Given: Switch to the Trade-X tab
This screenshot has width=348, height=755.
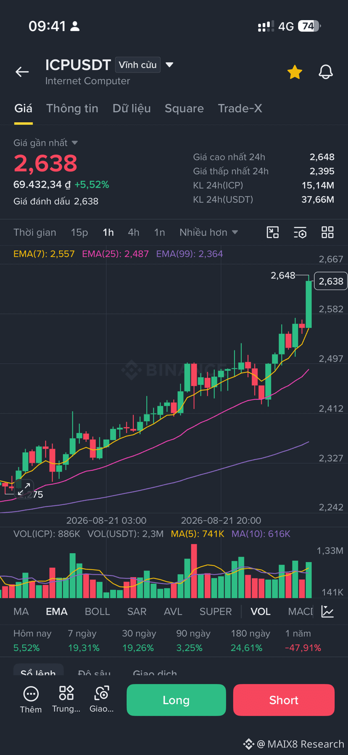Looking at the screenshot, I should (240, 108).
